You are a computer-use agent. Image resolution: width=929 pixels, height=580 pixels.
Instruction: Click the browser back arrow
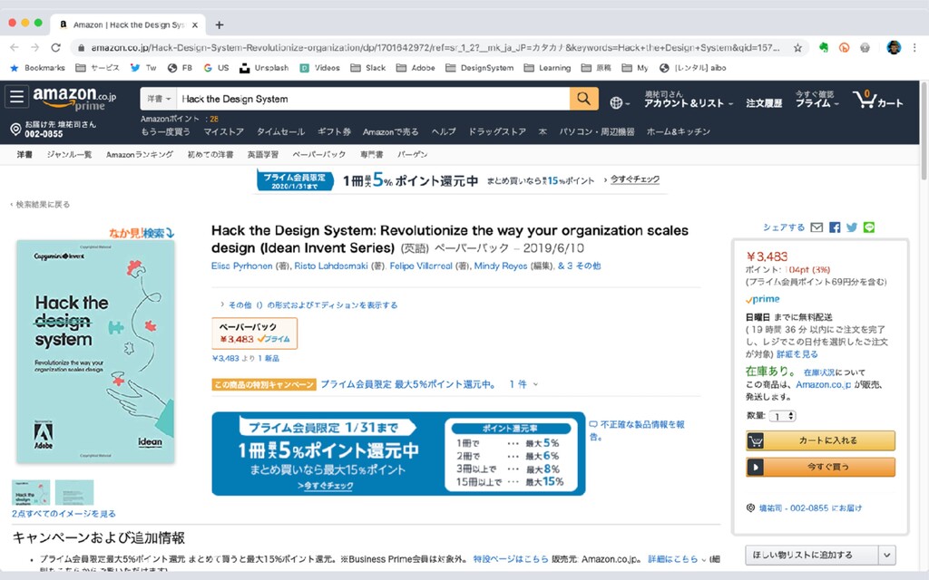pos(15,47)
